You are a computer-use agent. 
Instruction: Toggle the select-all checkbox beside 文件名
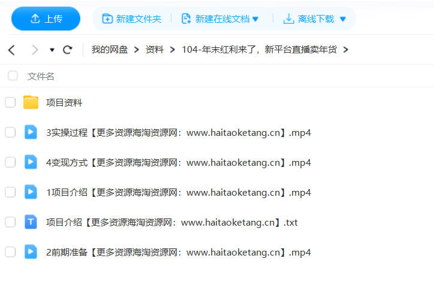coord(13,76)
